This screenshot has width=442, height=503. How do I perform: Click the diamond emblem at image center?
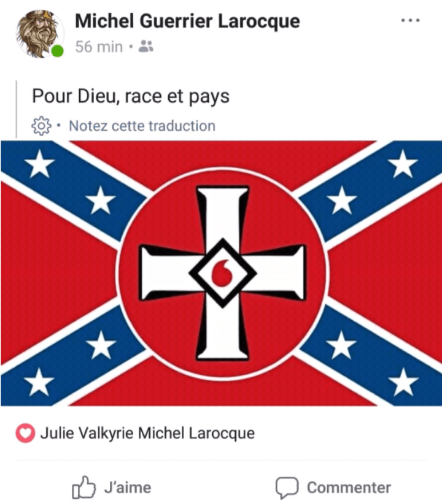pos(223,273)
